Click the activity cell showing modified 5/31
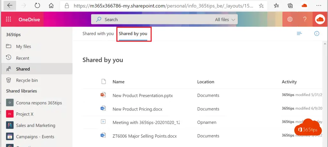Viewport: 328px width, 147px height. pos(302,95)
